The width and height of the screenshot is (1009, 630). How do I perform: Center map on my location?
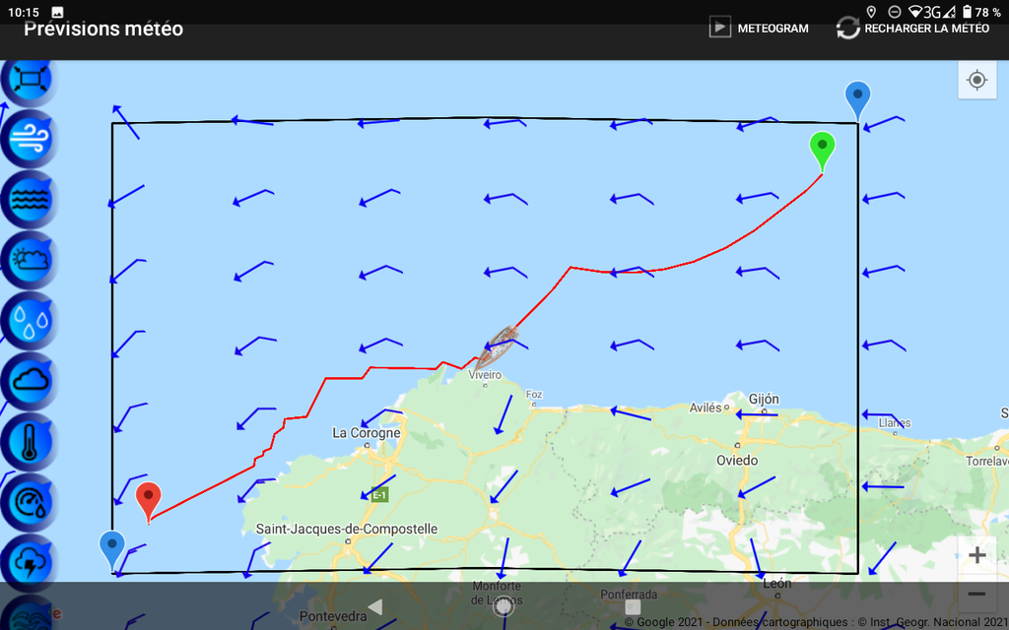click(976, 81)
